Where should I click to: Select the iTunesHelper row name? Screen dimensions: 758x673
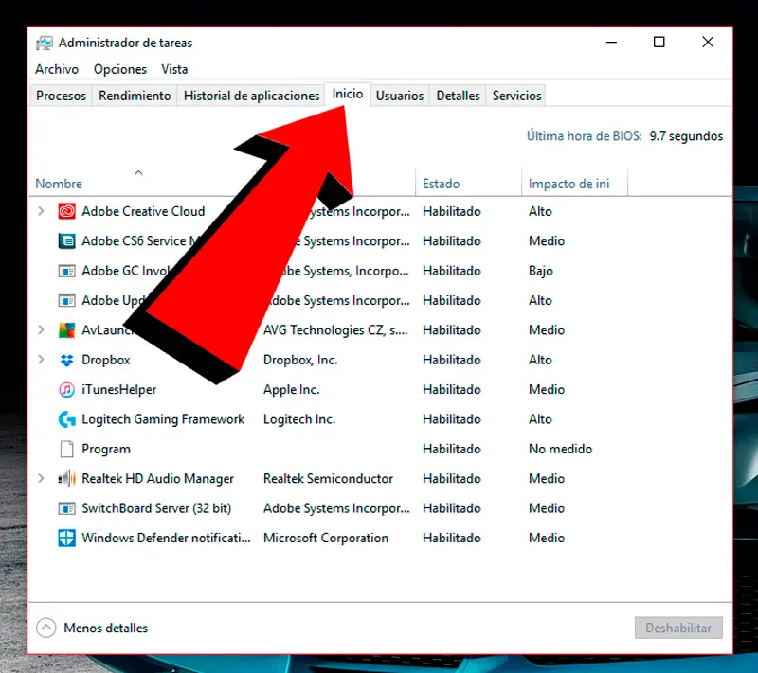click(x=119, y=390)
